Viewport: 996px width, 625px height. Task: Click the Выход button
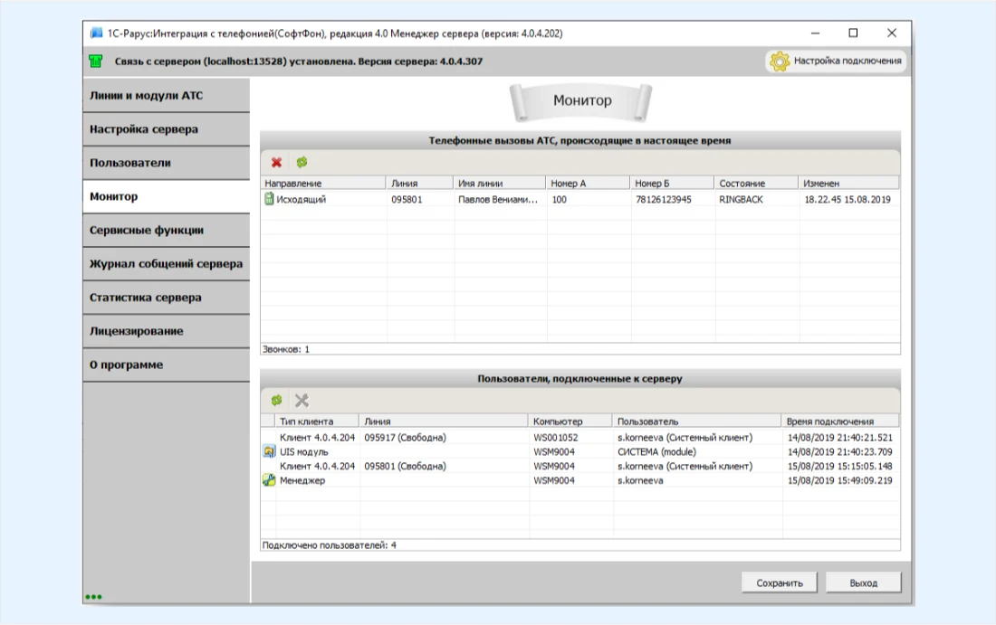pyautogui.click(x=863, y=582)
